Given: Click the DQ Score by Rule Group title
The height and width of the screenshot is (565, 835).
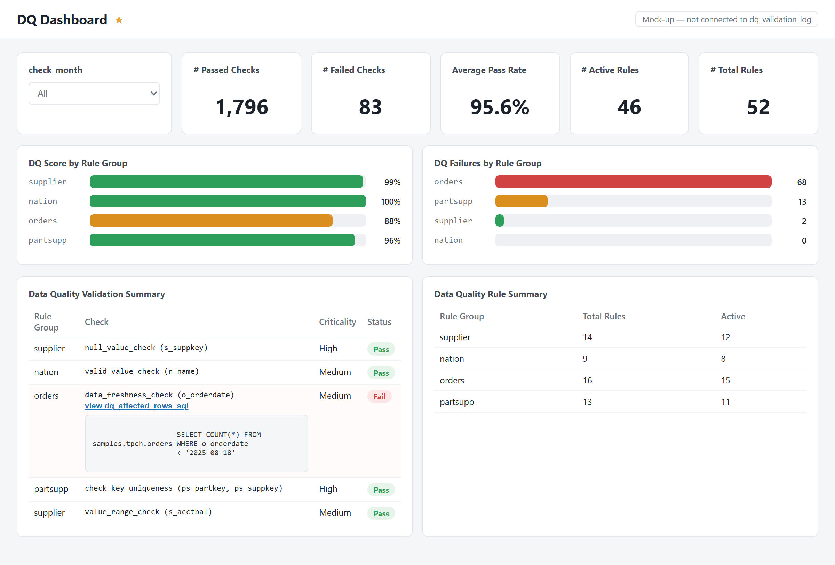Looking at the screenshot, I should [78, 163].
